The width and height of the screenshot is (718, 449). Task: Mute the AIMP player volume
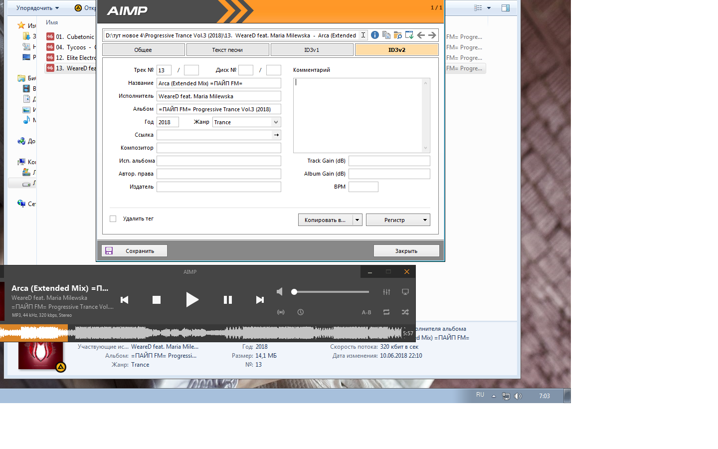[x=280, y=292]
